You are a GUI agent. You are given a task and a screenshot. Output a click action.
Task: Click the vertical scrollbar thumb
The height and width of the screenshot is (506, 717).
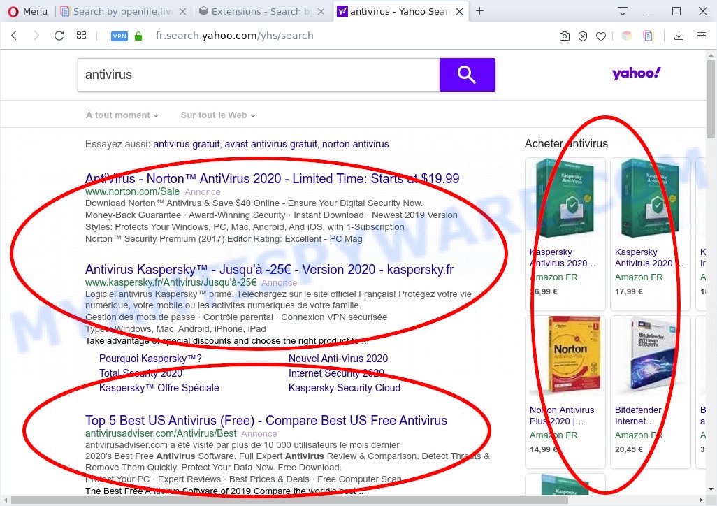pyautogui.click(x=711, y=99)
